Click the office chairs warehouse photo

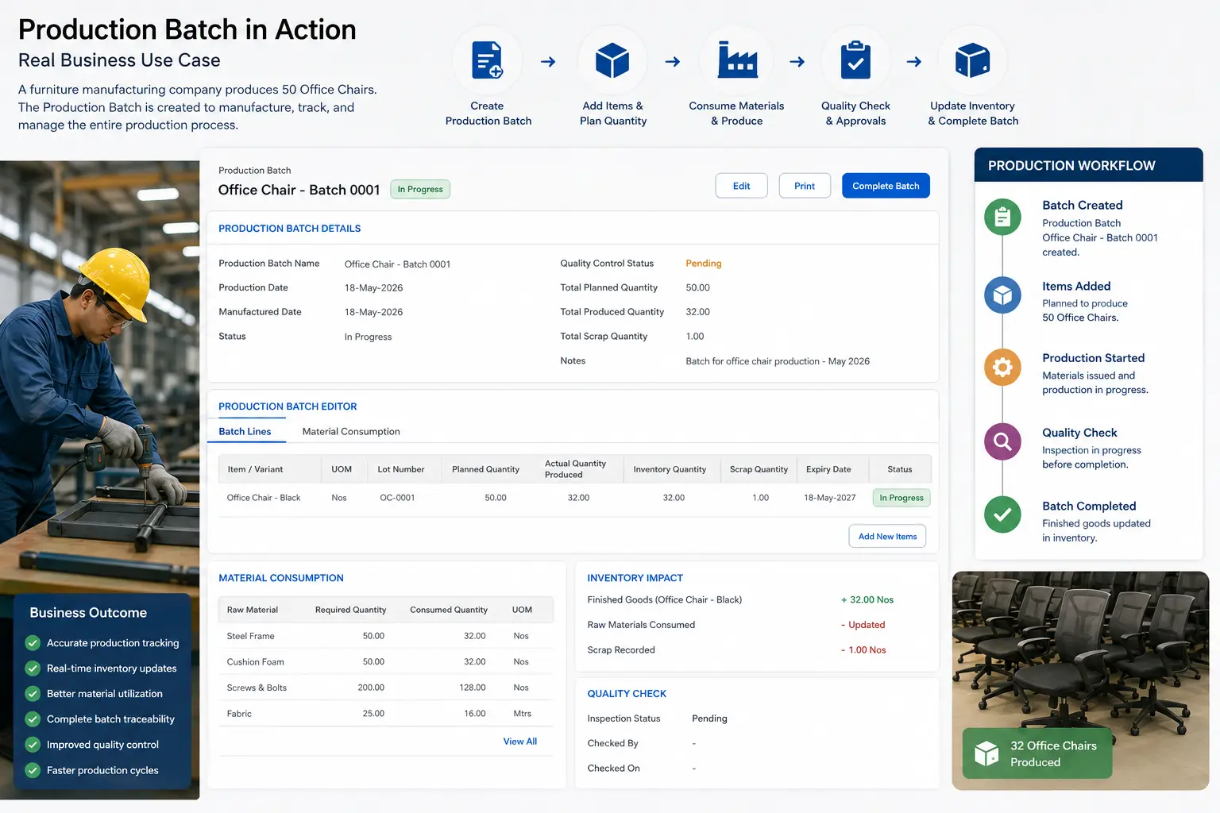click(1080, 680)
